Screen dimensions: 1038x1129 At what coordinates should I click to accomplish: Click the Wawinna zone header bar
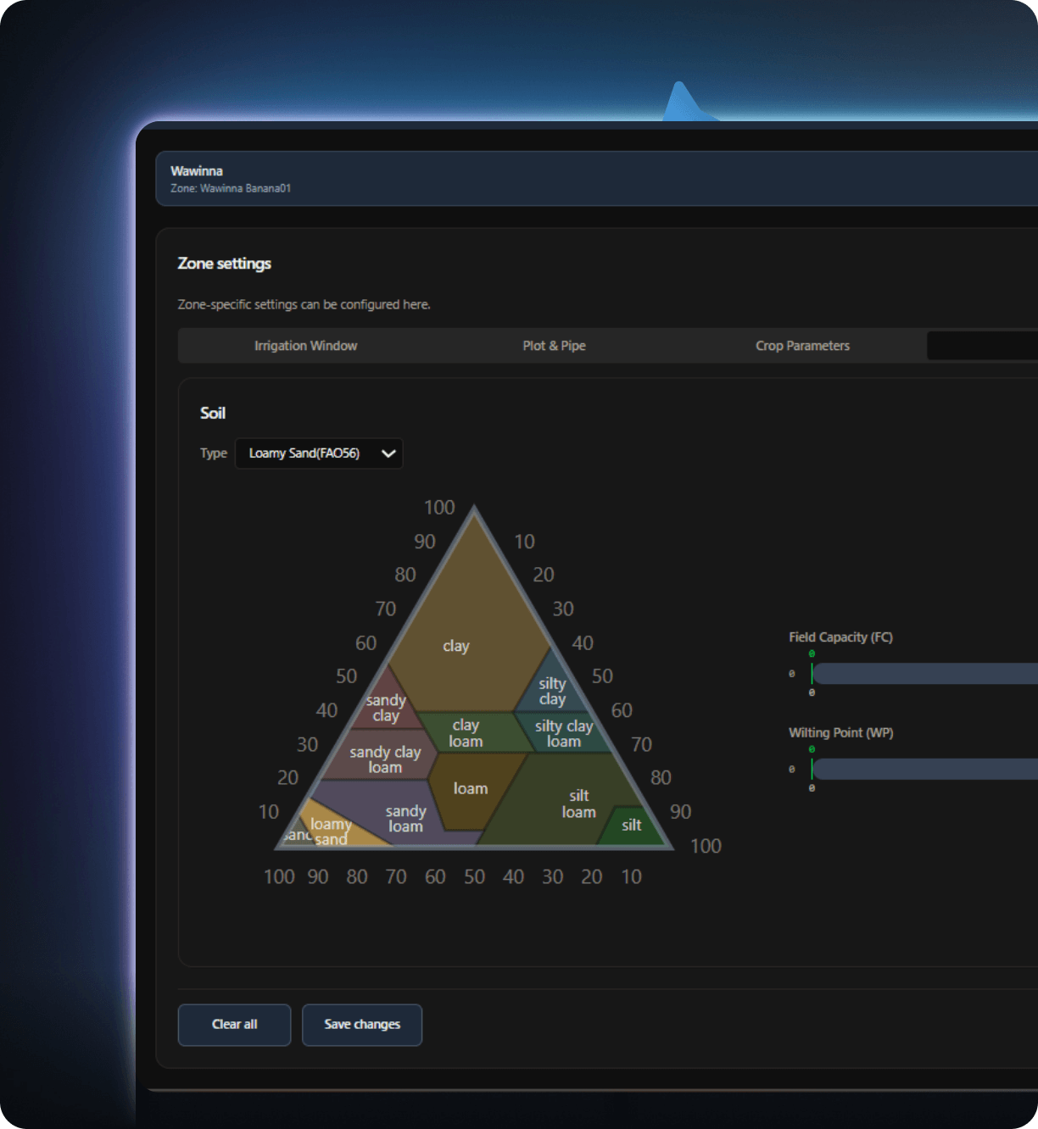[594, 179]
